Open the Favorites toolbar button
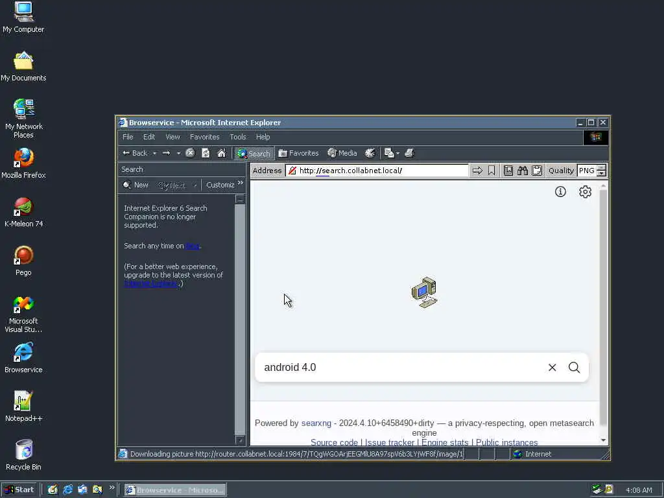The width and height of the screenshot is (664, 498). (x=298, y=153)
